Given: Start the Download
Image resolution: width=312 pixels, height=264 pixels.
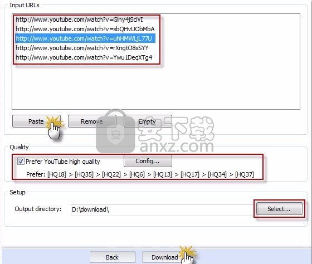Looking at the screenshot, I should click(x=165, y=257).
